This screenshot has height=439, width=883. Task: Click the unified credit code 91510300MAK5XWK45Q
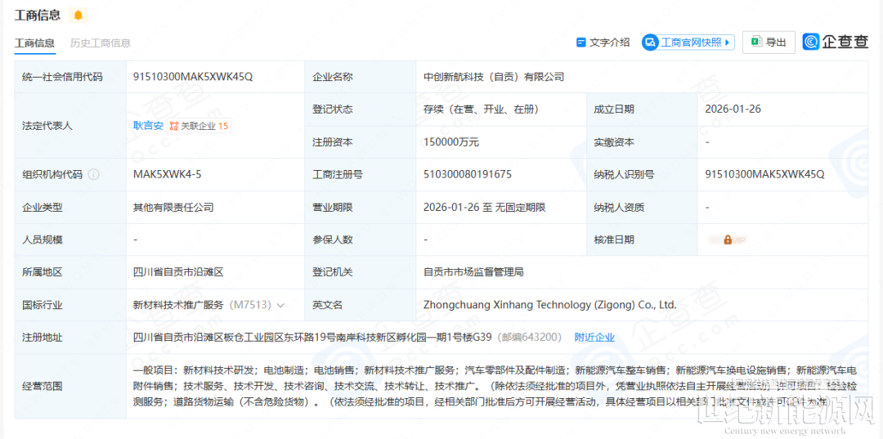(193, 77)
